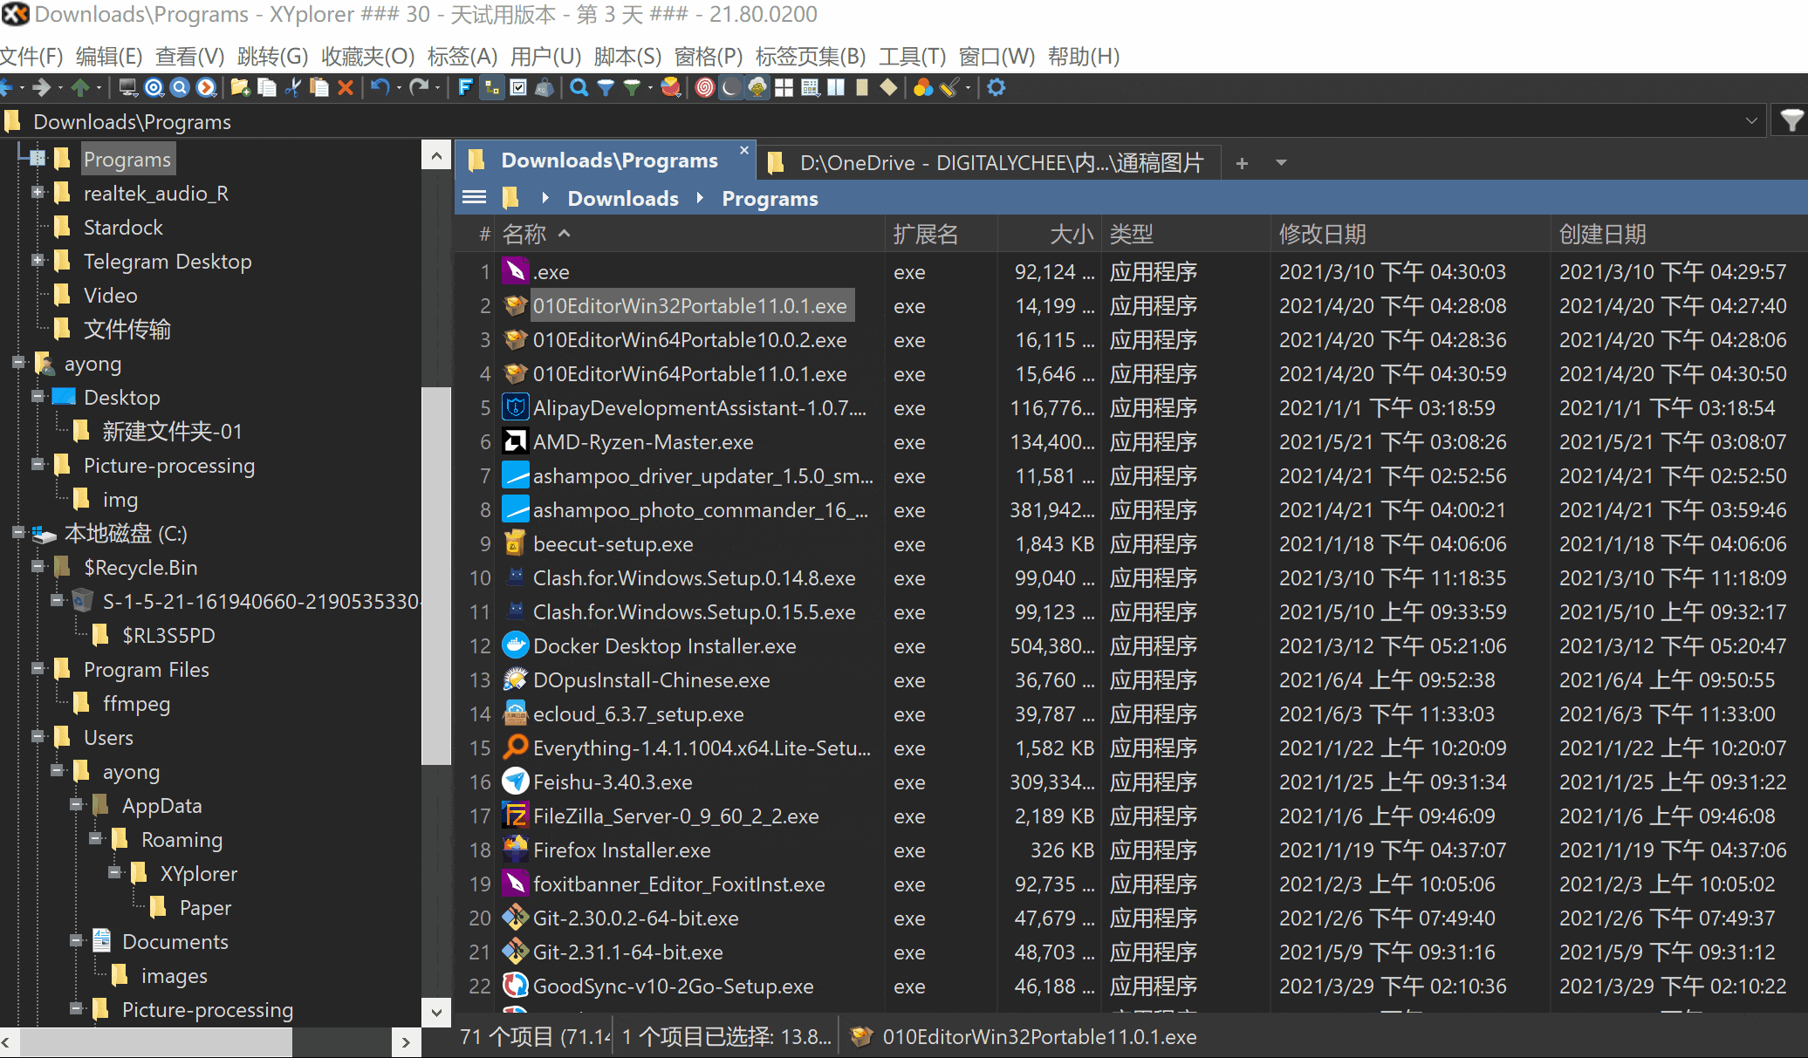Click the paint brush customize icon
Image resolution: width=1808 pixels, height=1058 pixels.
[949, 87]
